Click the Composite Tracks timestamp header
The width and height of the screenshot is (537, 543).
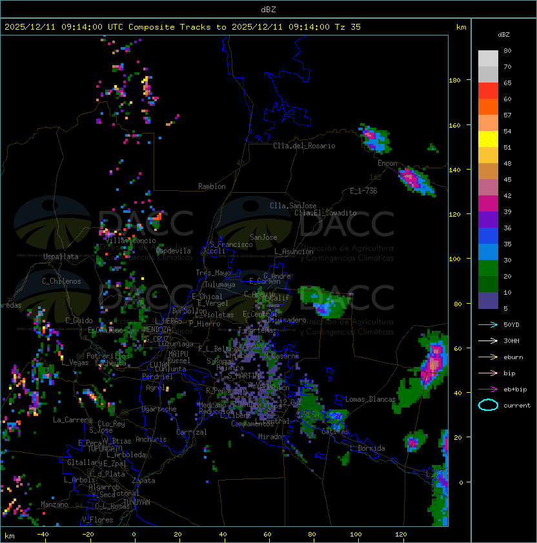pos(183,27)
